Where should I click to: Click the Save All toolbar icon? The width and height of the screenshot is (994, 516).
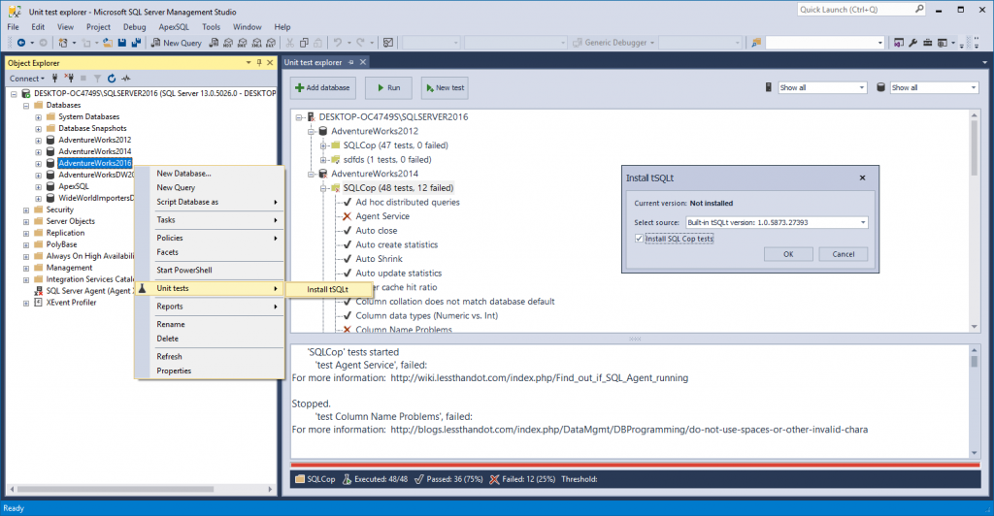click(136, 43)
